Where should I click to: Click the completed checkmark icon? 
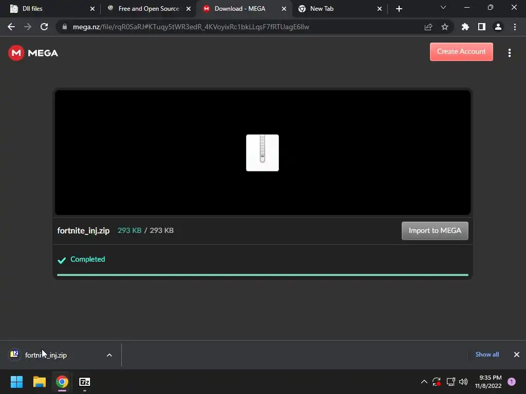click(x=62, y=260)
